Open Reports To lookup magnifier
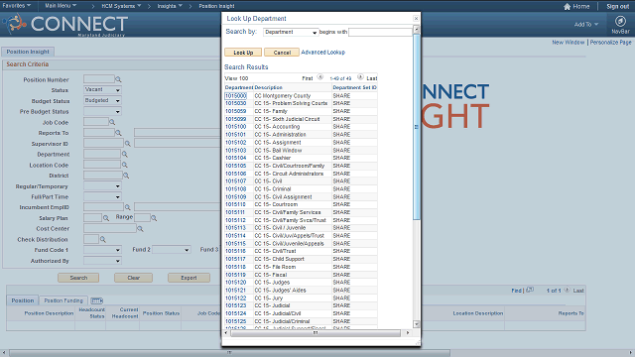Viewport: 635px width, 357px height. pos(118,132)
